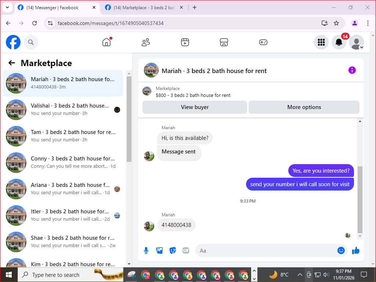Close the Messenger browser tab

[x=94, y=8]
